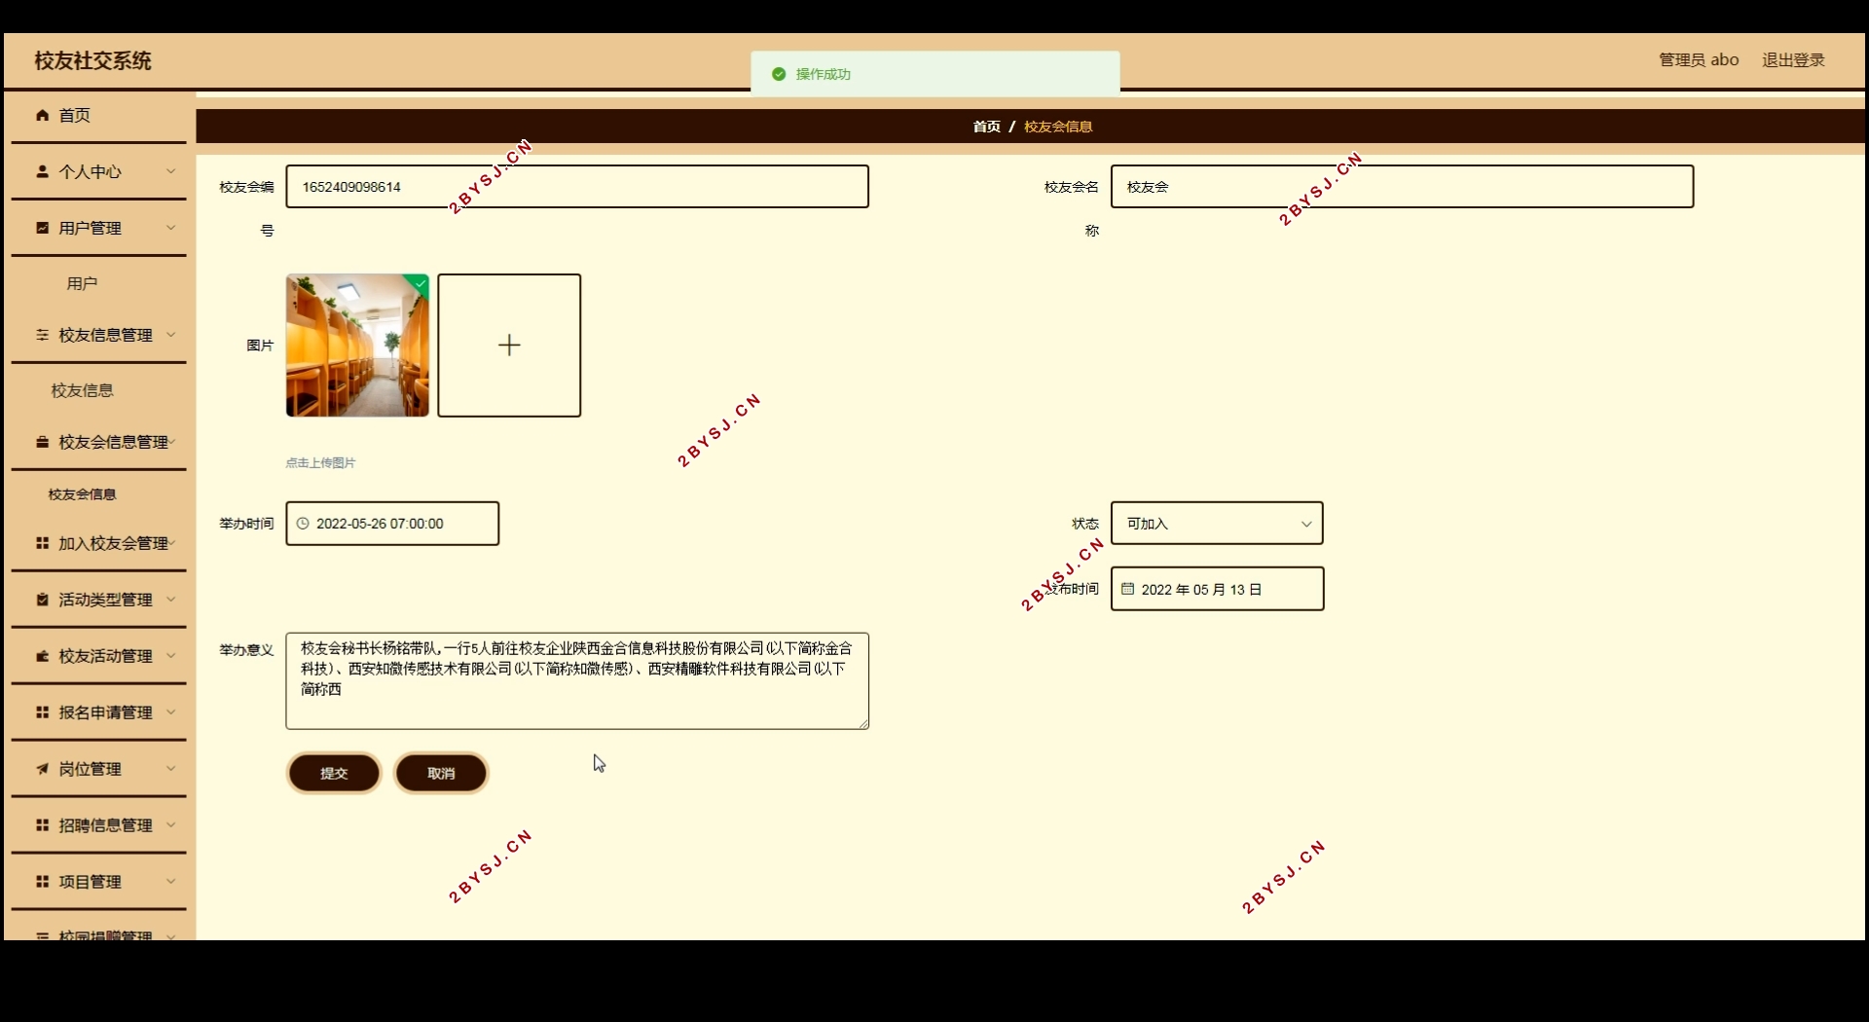Click the calendar icon in 发布时间 field
This screenshot has height=1022, width=1869.
(x=1127, y=590)
